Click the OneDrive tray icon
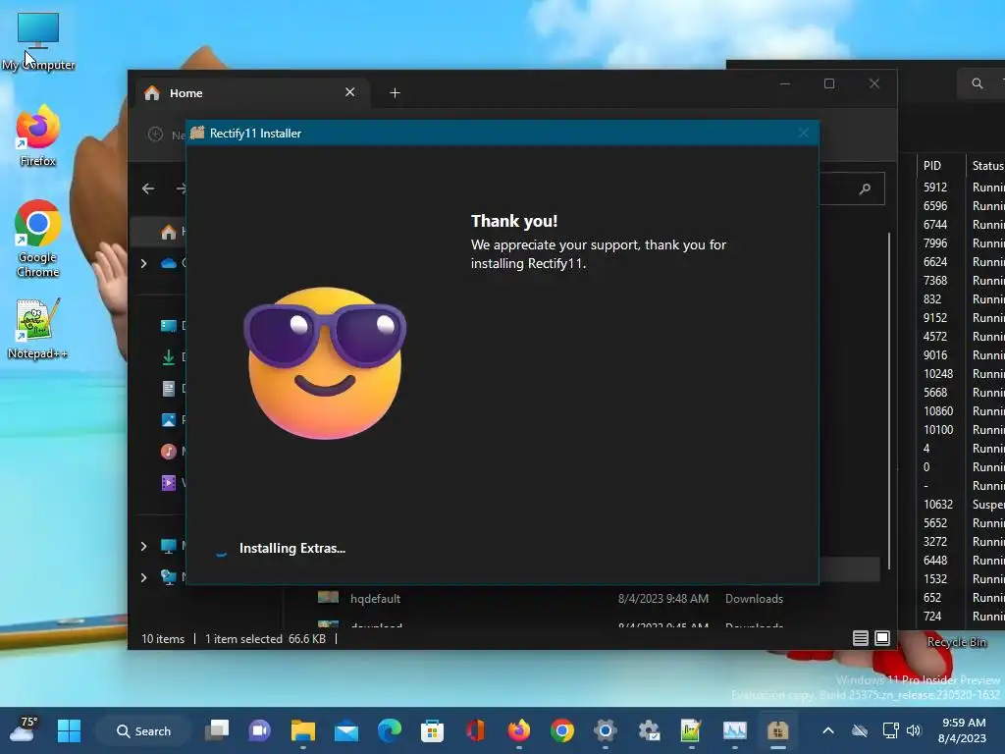 pyautogui.click(x=860, y=730)
